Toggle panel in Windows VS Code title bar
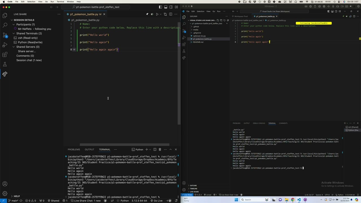The height and width of the screenshot is (203, 361). point(332,11)
